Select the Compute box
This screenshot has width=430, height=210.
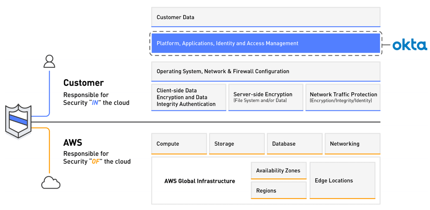click(179, 144)
